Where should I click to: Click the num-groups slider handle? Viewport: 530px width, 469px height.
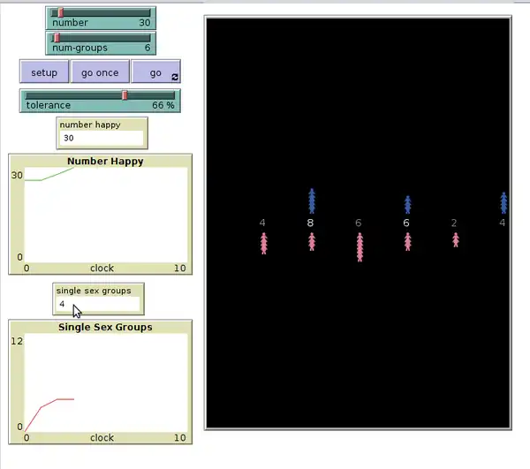pos(57,37)
